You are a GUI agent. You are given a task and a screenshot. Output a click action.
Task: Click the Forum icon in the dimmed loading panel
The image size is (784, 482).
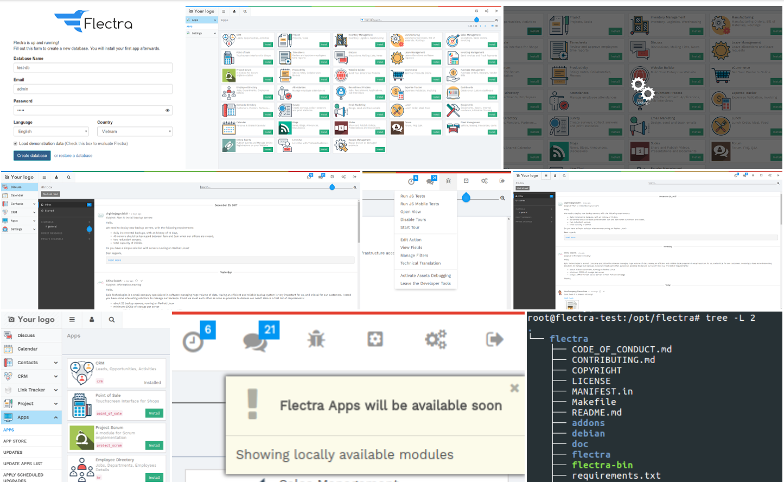coord(721,150)
